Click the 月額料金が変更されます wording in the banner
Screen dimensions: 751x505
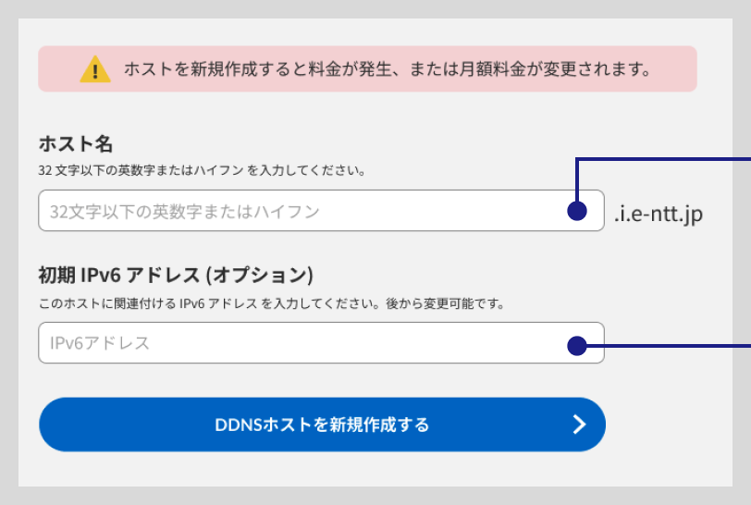click(554, 69)
